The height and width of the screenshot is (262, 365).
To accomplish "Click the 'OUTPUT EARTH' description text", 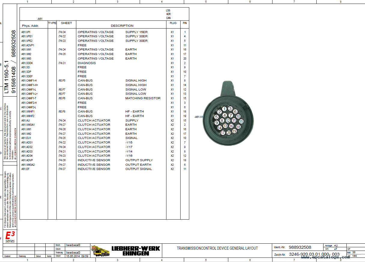I will pos(138,165).
